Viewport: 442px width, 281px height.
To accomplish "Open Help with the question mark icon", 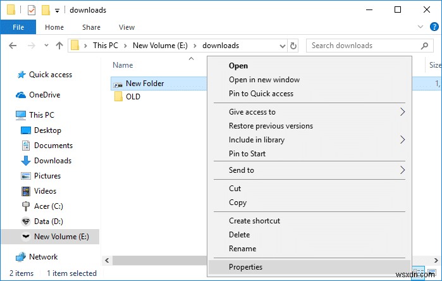I will [x=434, y=27].
